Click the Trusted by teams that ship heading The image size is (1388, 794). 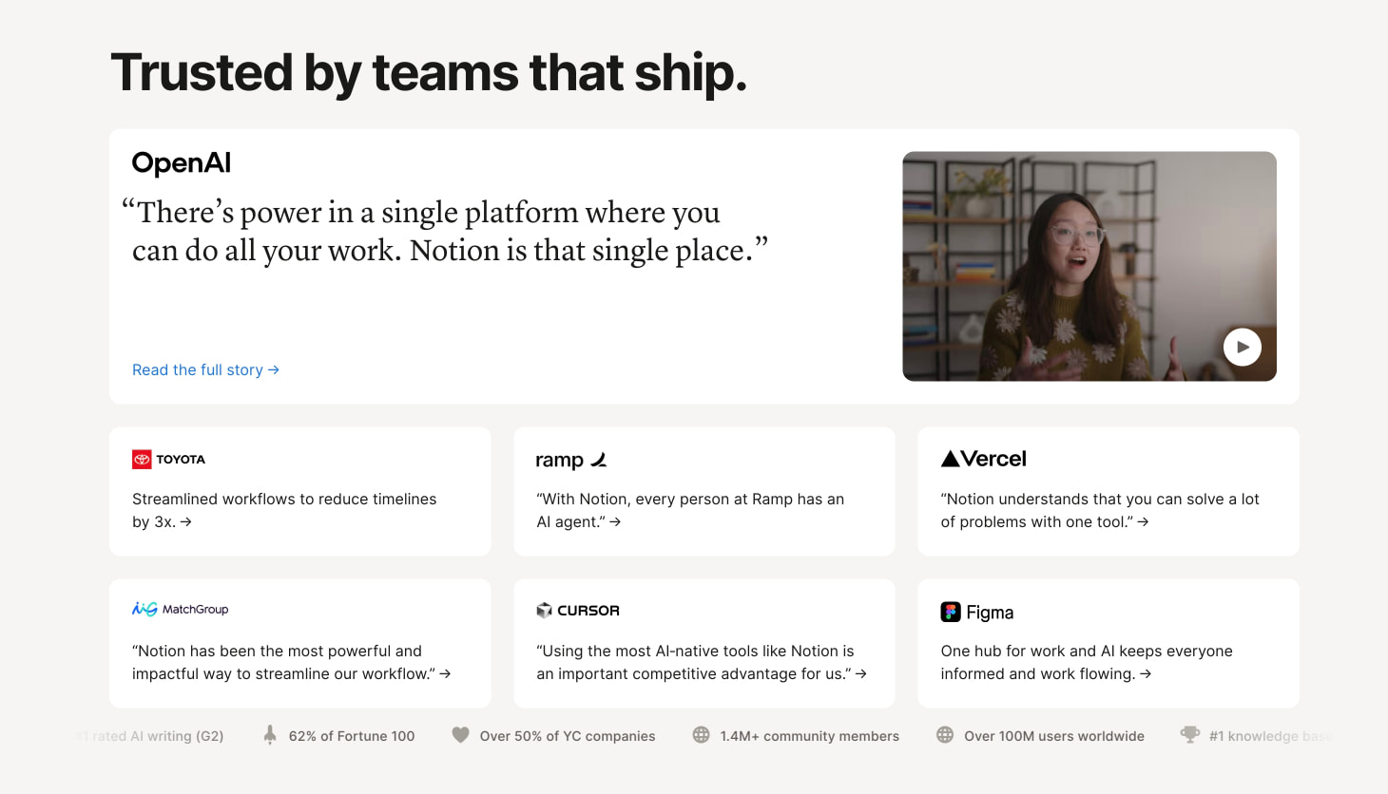pyautogui.click(x=429, y=73)
